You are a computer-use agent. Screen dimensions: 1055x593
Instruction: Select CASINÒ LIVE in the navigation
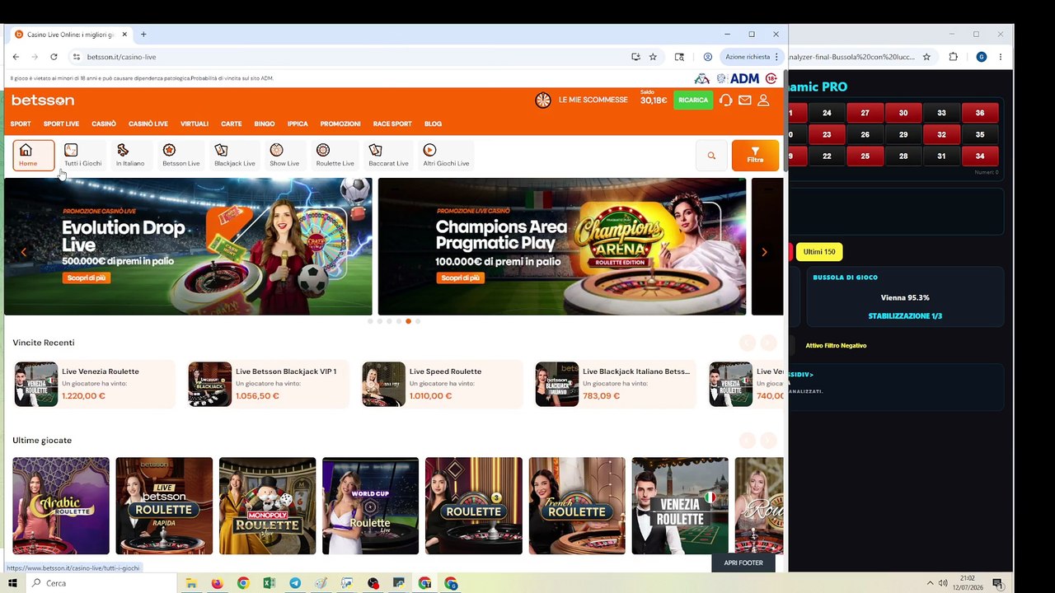tap(148, 124)
